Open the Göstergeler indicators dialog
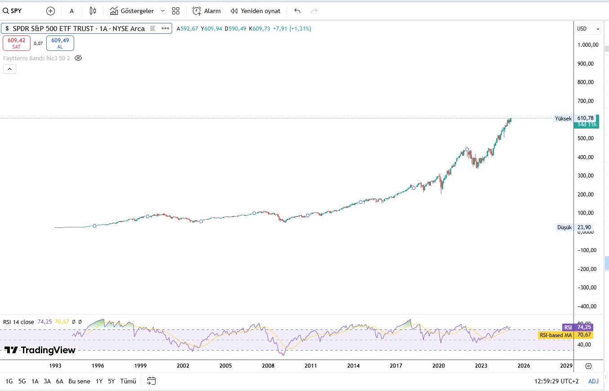The width and height of the screenshot is (609, 391). point(132,11)
